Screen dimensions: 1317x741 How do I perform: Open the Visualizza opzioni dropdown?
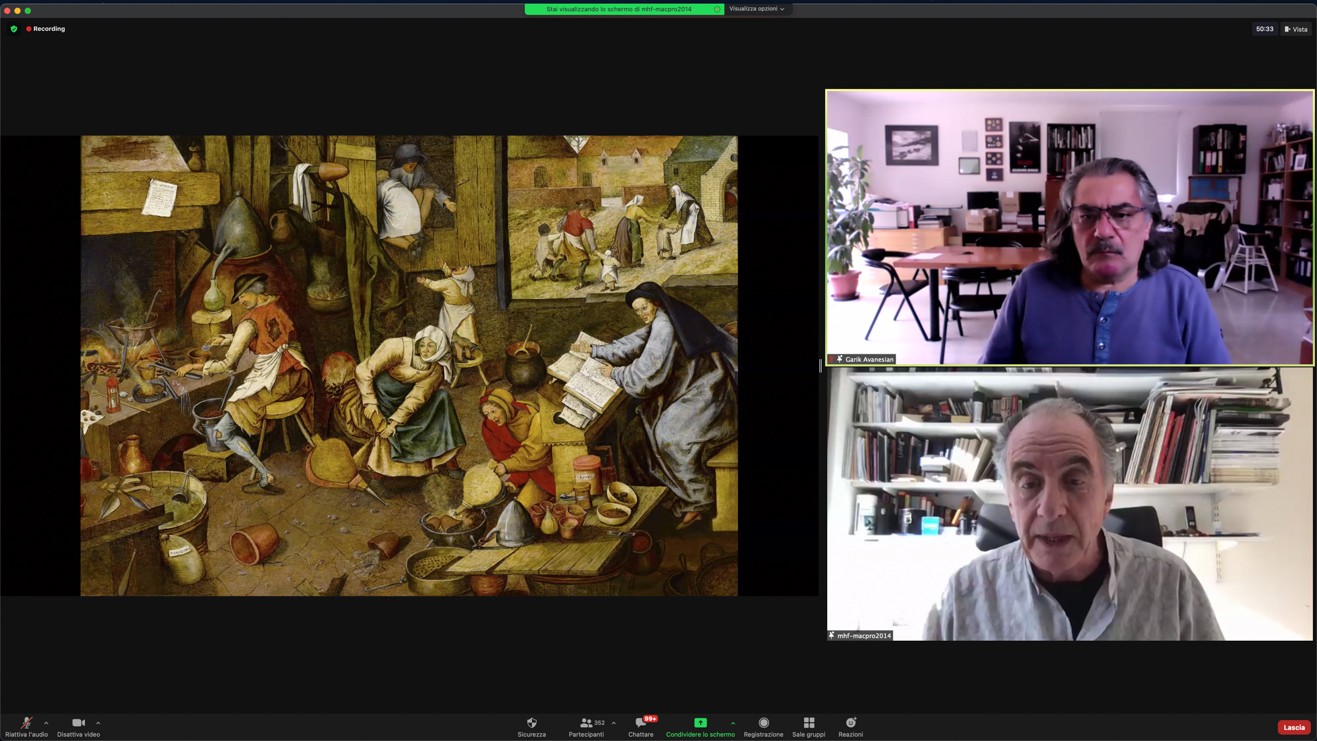[x=757, y=9]
